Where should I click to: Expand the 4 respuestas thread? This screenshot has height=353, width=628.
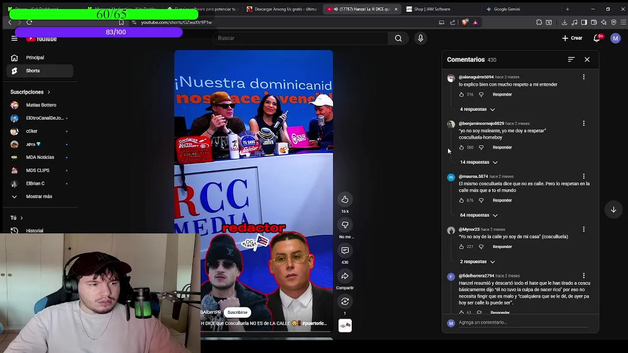(x=477, y=109)
